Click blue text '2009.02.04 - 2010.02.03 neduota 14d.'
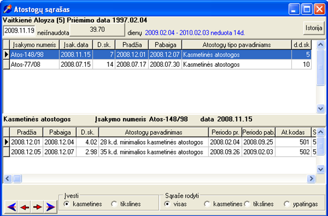 pyautogui.click(x=194, y=33)
